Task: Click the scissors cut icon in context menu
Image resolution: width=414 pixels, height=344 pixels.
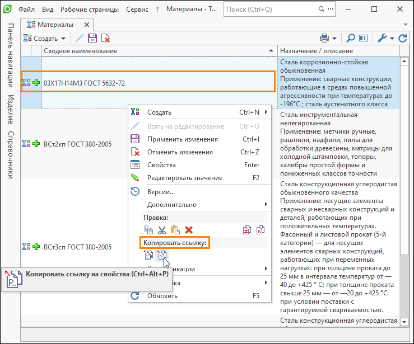Action: pos(162,230)
